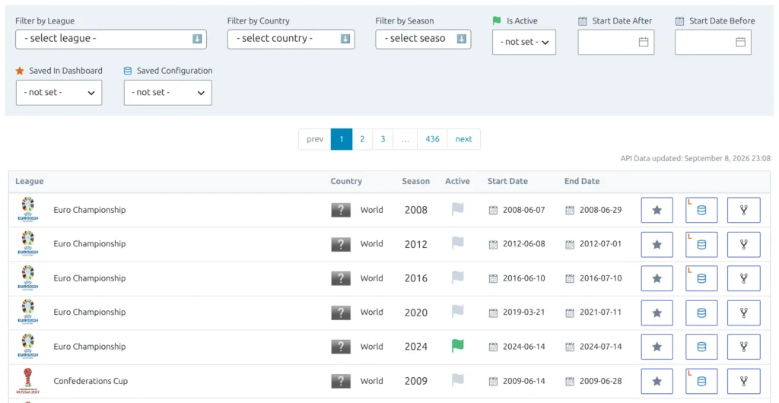Sort by the League column header
Image resolution: width=779 pixels, height=403 pixels.
tap(30, 181)
